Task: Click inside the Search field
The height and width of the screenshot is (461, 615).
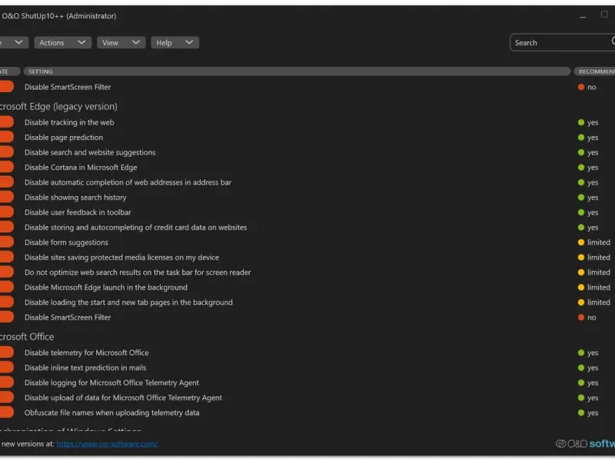Action: (562, 42)
